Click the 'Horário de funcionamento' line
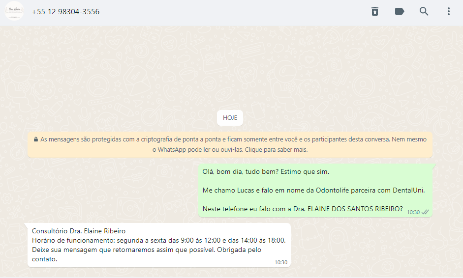Screen dimensions: 463x278 (x=159, y=240)
